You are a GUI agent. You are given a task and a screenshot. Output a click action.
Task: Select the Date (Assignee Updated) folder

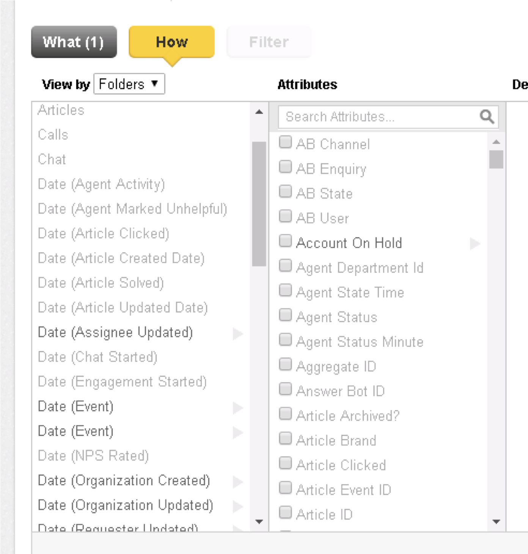[x=115, y=332]
